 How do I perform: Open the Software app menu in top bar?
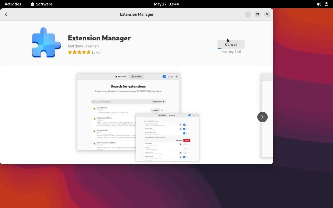tap(41, 4)
